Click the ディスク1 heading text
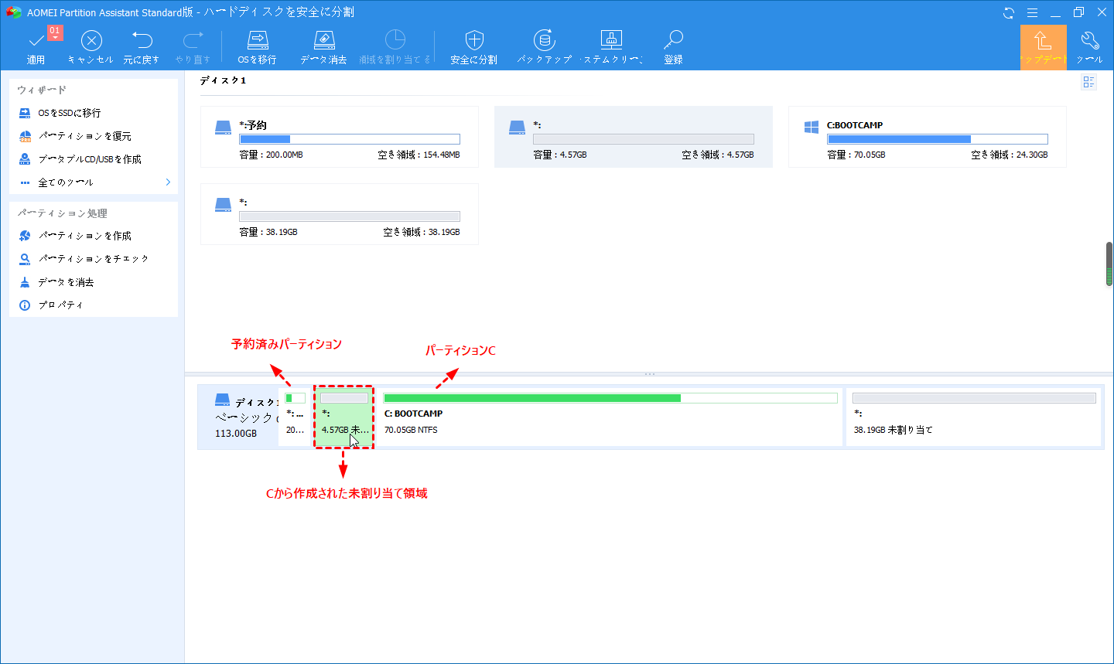Screen dimensions: 1114x664 (x=224, y=80)
